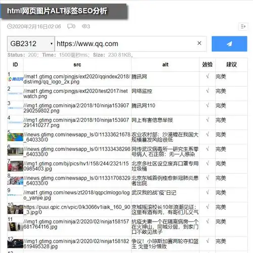Image resolution: width=253 pixels, height=253 pixels.
Task: Click src containing 11333621678
Action: 77,137
